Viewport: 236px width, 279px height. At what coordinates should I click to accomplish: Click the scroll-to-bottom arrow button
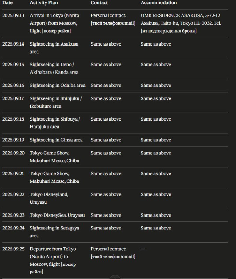pos(115,277)
